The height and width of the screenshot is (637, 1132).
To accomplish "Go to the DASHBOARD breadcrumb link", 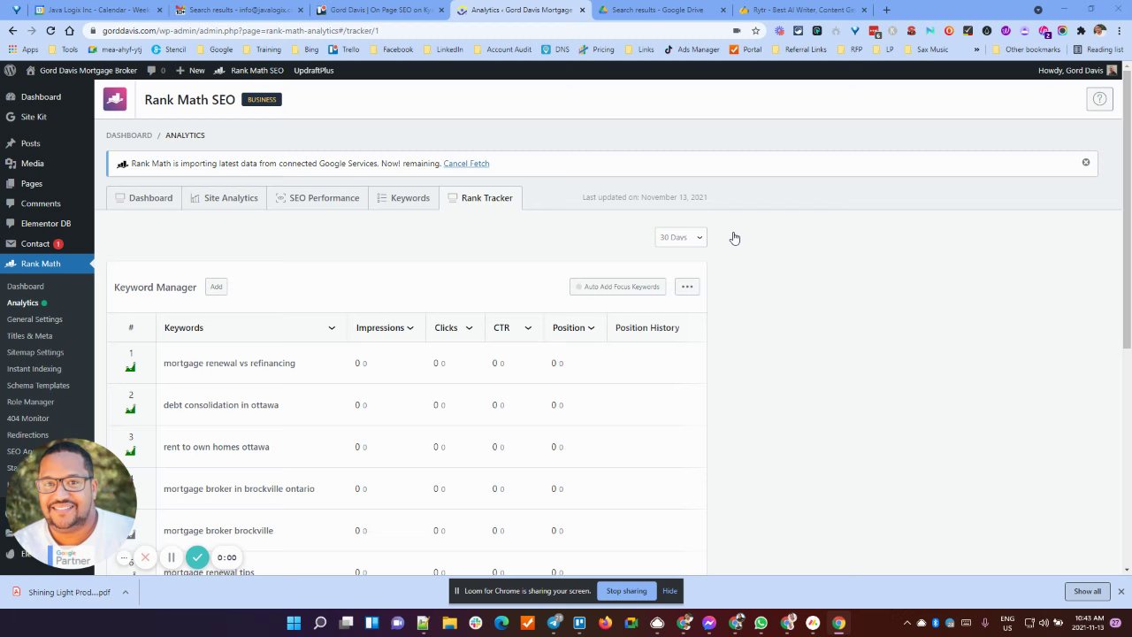I will coord(129,135).
